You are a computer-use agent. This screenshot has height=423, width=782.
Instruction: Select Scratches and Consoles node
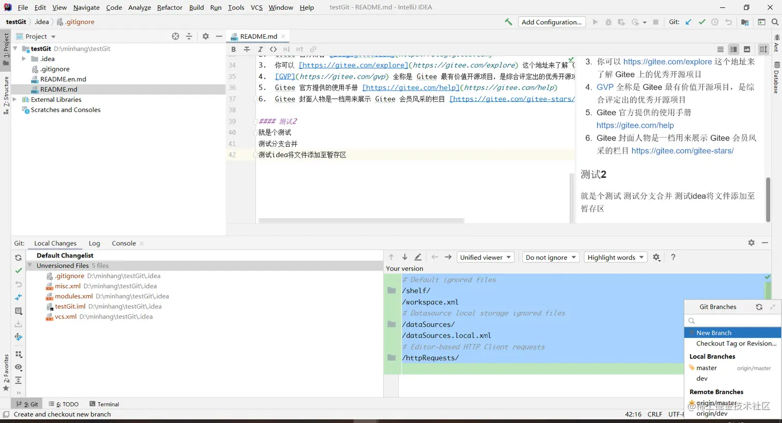click(66, 110)
